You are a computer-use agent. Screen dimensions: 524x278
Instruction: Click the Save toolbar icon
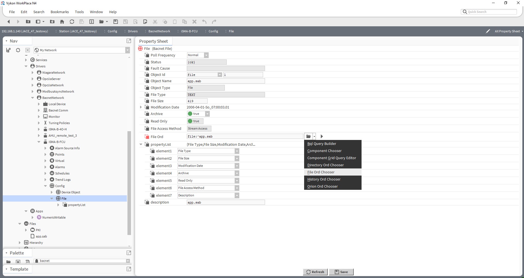[x=115, y=22]
